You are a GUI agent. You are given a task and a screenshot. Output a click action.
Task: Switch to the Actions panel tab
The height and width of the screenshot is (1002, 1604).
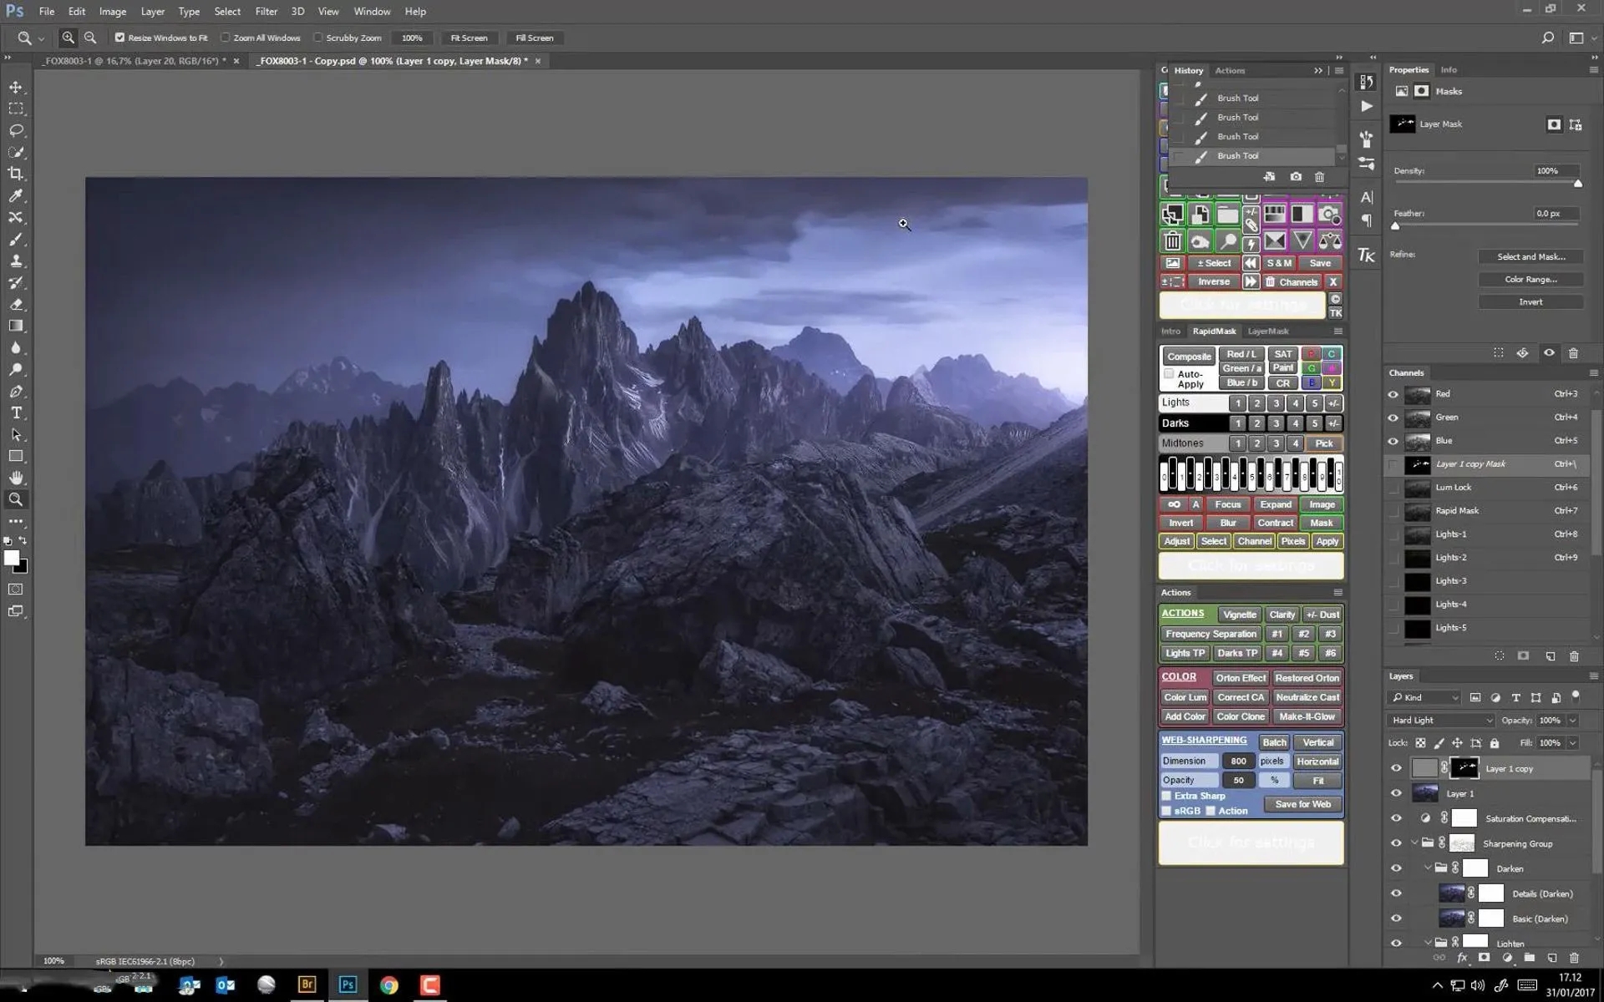pos(1229,70)
